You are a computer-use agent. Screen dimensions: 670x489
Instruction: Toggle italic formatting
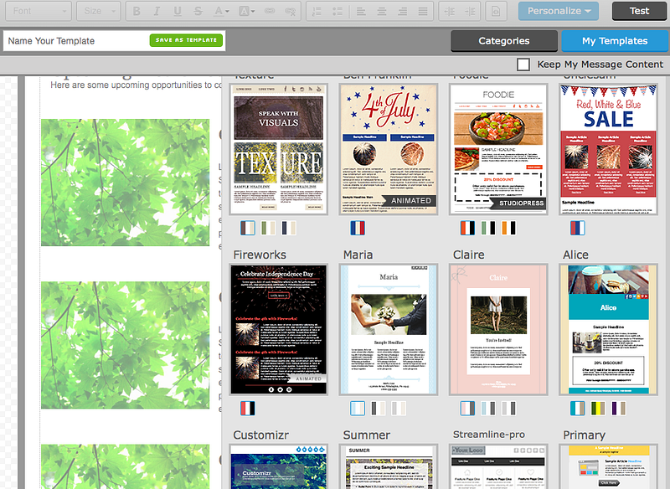click(157, 11)
